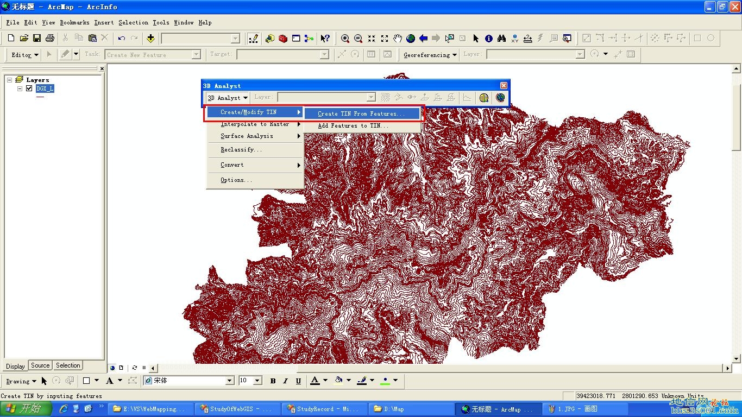Open the Drawing dropdown menu

click(21, 381)
